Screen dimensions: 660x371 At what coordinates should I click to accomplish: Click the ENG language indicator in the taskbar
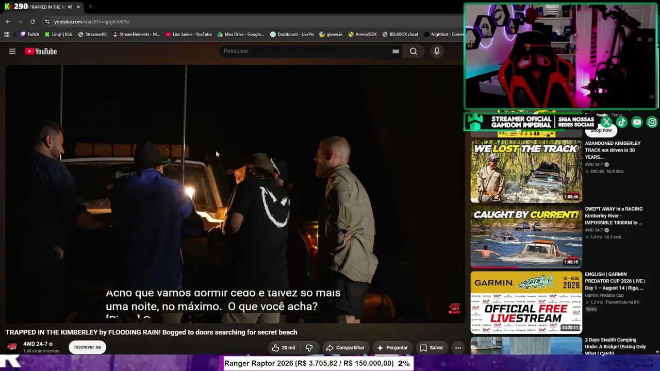604,363
